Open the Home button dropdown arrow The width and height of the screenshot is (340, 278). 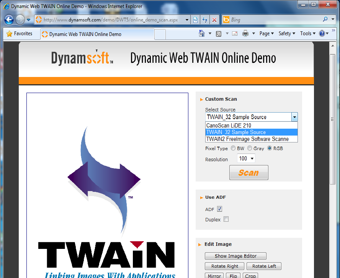click(x=210, y=33)
